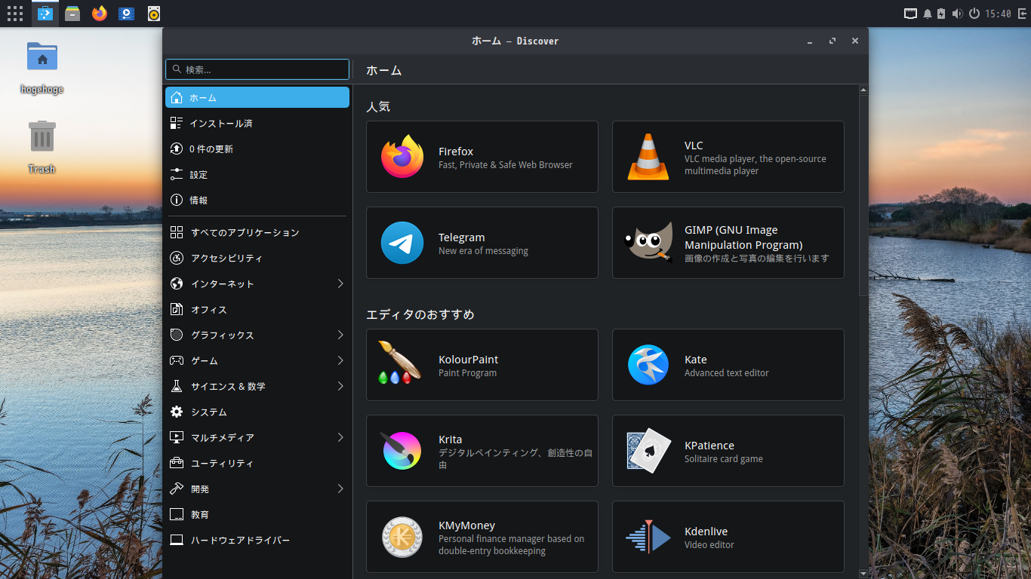Open the speaker app in the top panel launcher

click(x=154, y=14)
